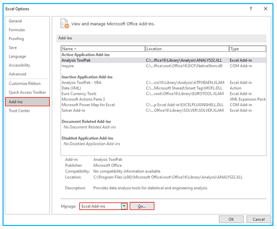This screenshot has width=277, height=229.
Task: Open the Proofing options category
Action: point(16,39)
